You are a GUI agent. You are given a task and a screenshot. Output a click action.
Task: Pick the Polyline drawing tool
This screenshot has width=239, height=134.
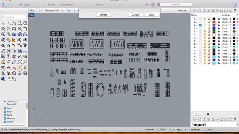point(14,23)
